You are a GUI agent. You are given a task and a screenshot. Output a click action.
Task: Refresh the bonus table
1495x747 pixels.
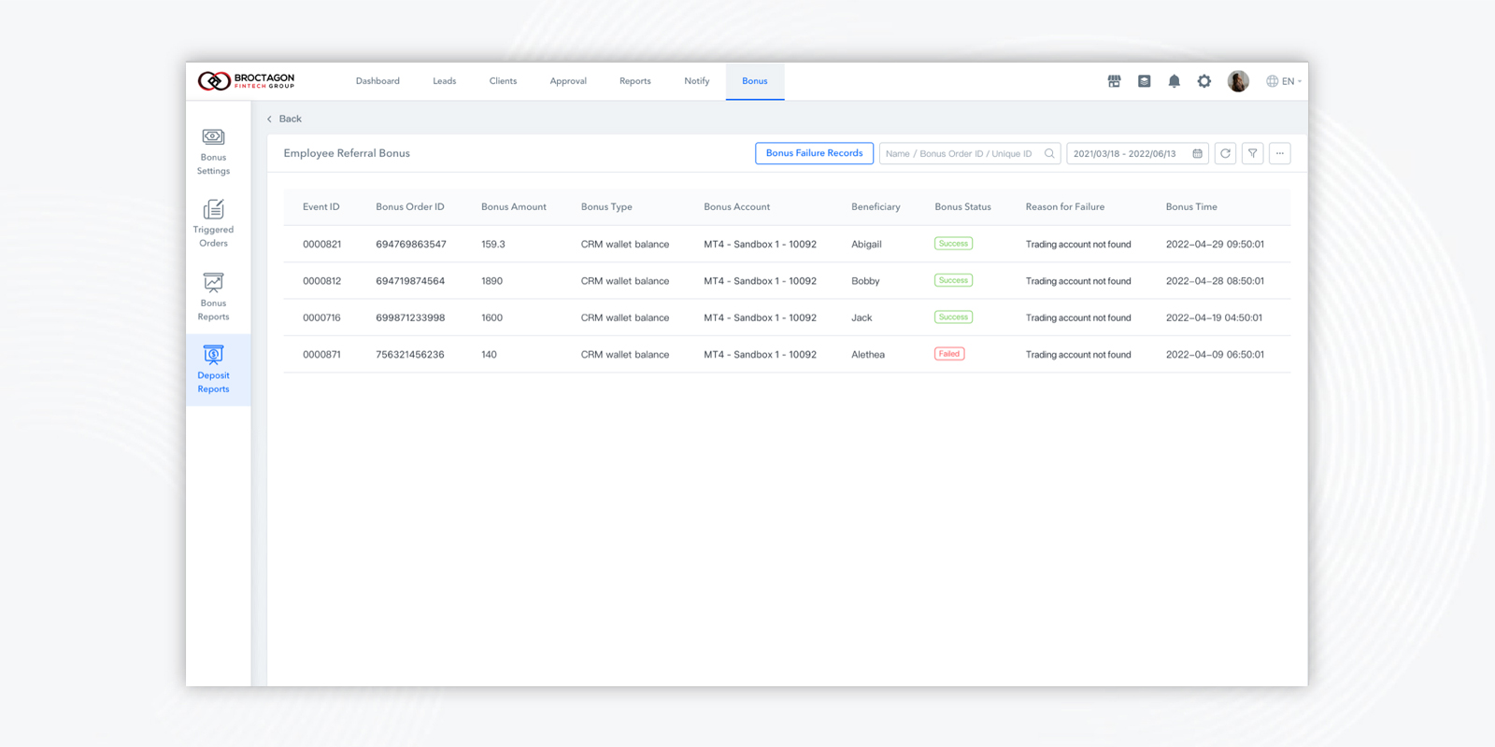(1225, 153)
